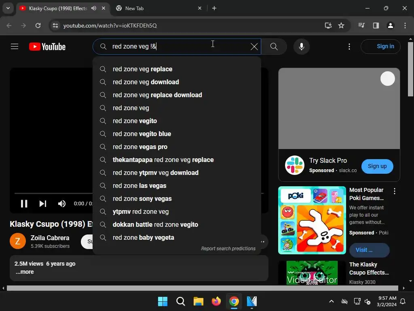414x311 pixels.
Task: Click the address bar URL
Action: pyautogui.click(x=110, y=26)
